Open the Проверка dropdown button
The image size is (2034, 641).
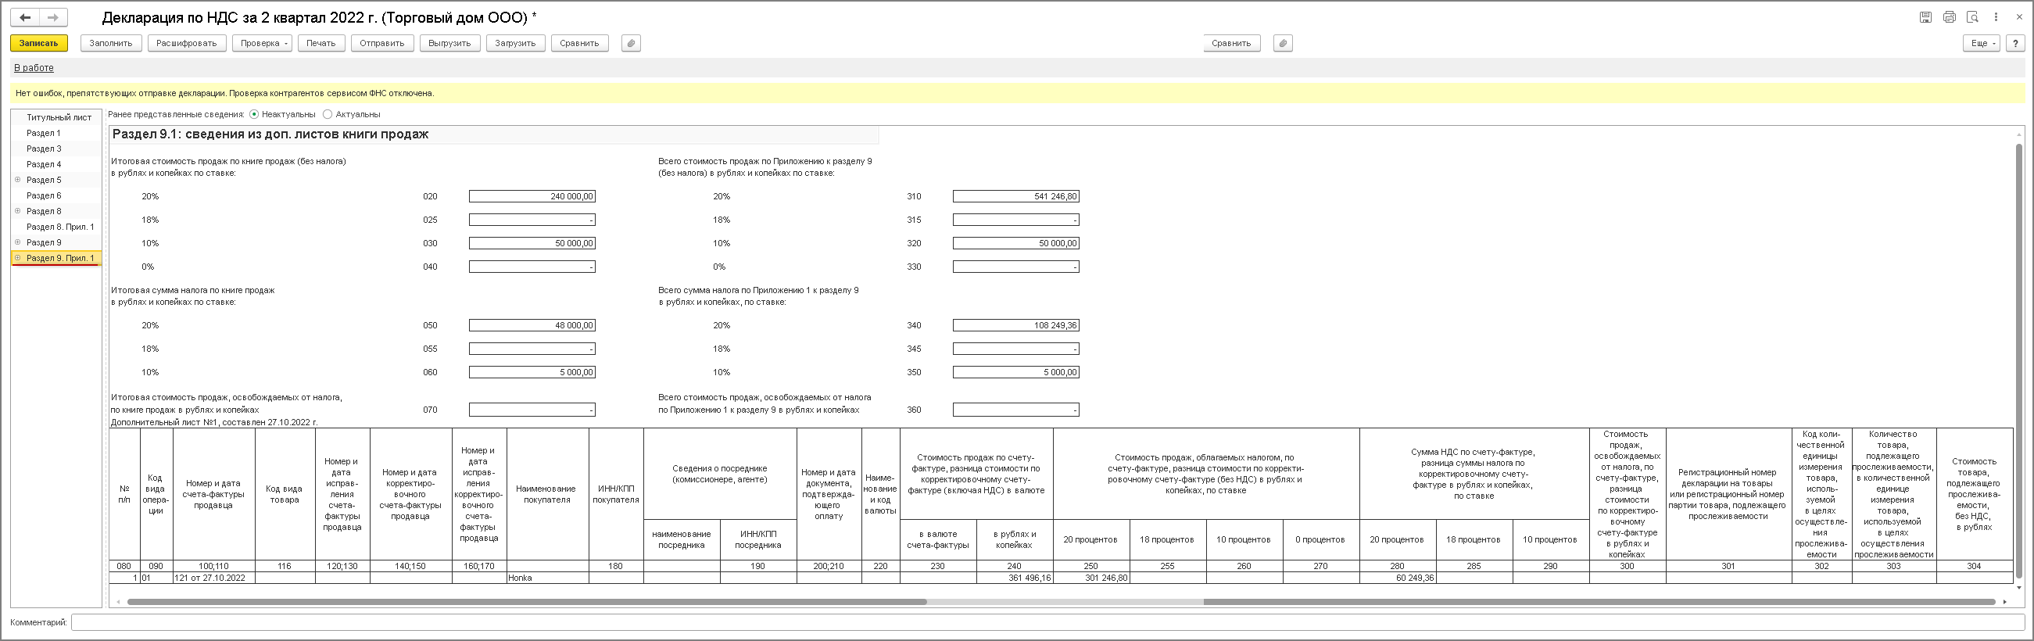262,44
